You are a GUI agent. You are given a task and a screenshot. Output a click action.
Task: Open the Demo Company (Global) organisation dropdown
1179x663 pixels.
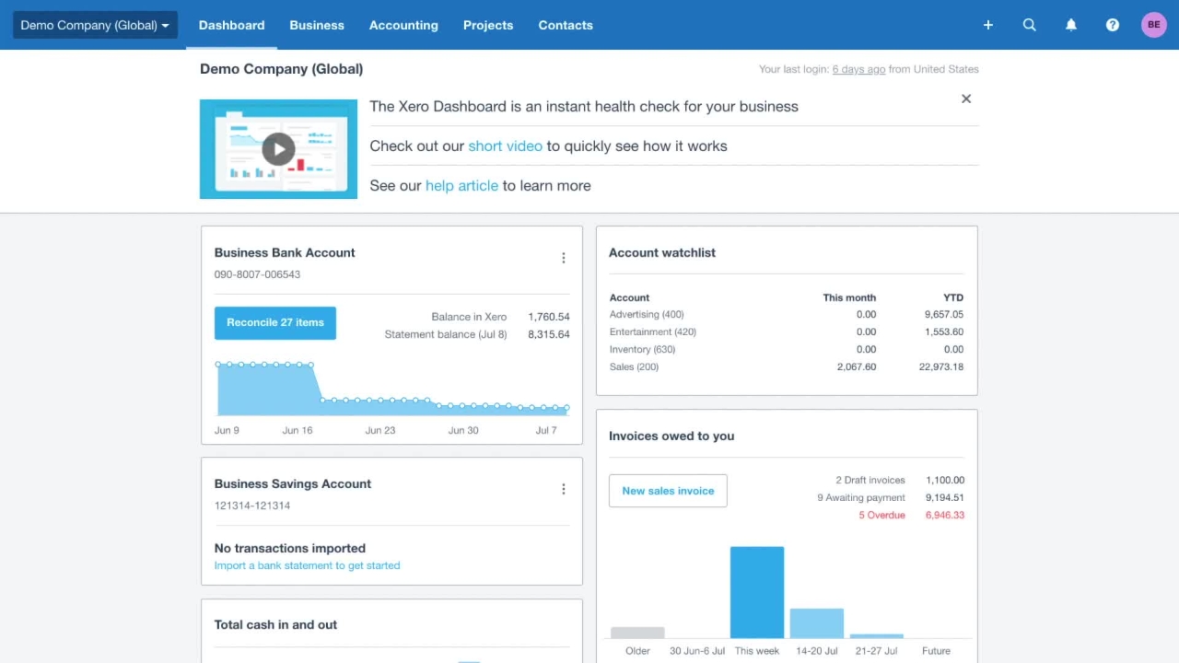pyautogui.click(x=95, y=25)
